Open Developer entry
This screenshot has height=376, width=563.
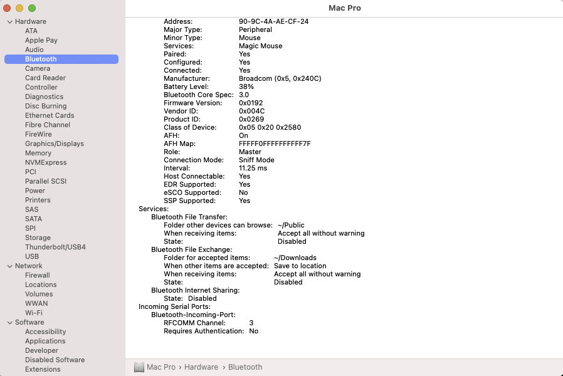point(41,350)
